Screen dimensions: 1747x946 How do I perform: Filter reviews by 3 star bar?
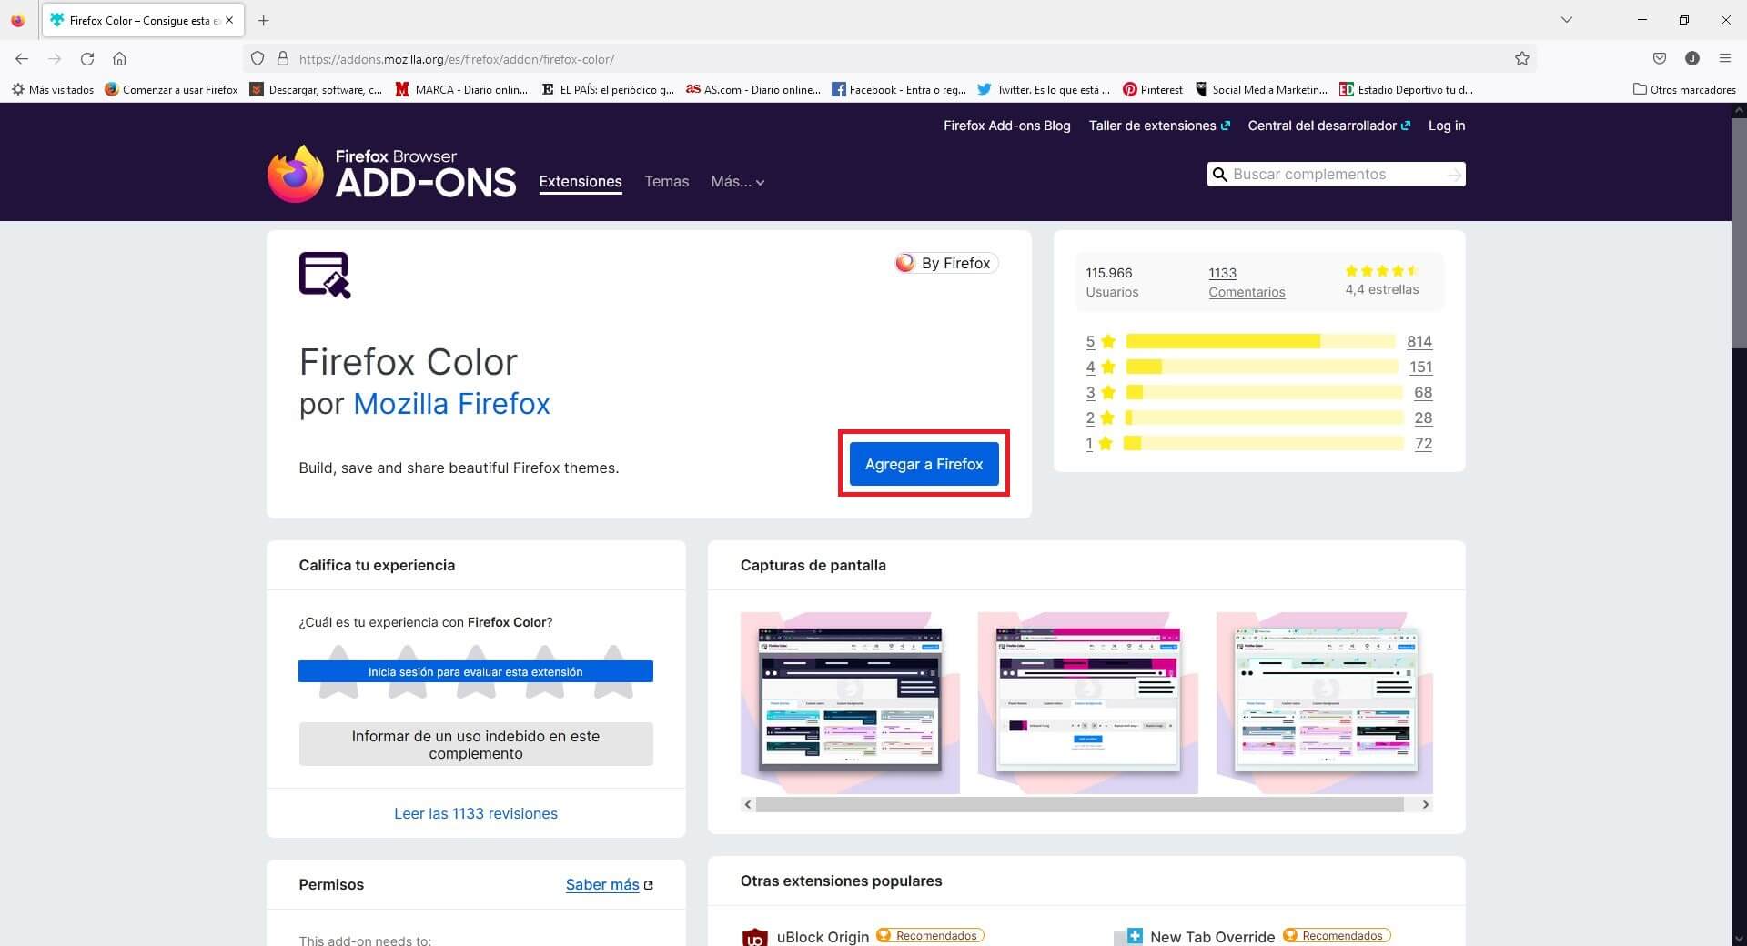[x=1264, y=392]
